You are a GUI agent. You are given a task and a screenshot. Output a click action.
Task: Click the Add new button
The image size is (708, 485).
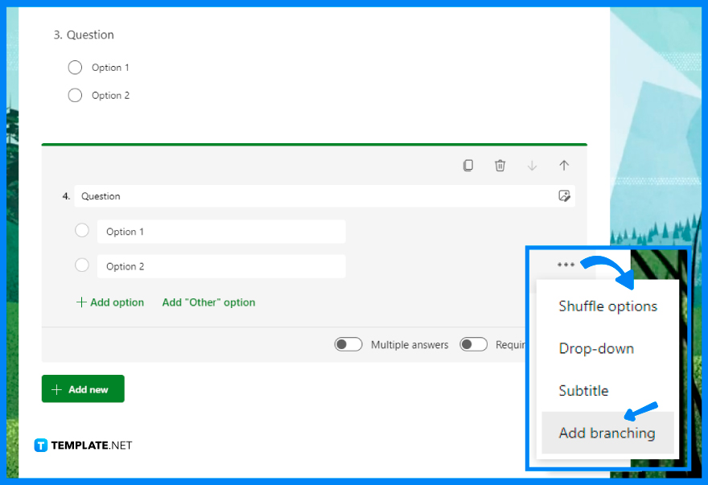pos(83,388)
